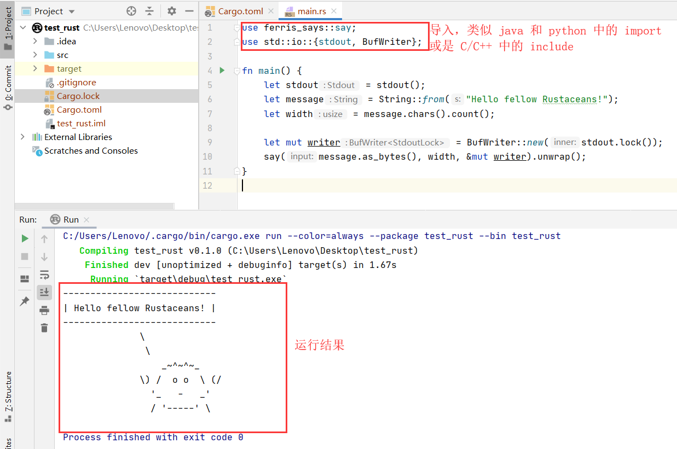Screen dimensions: 677x449
Task: Click the locate/scroll-from-source target icon
Action: point(131,11)
